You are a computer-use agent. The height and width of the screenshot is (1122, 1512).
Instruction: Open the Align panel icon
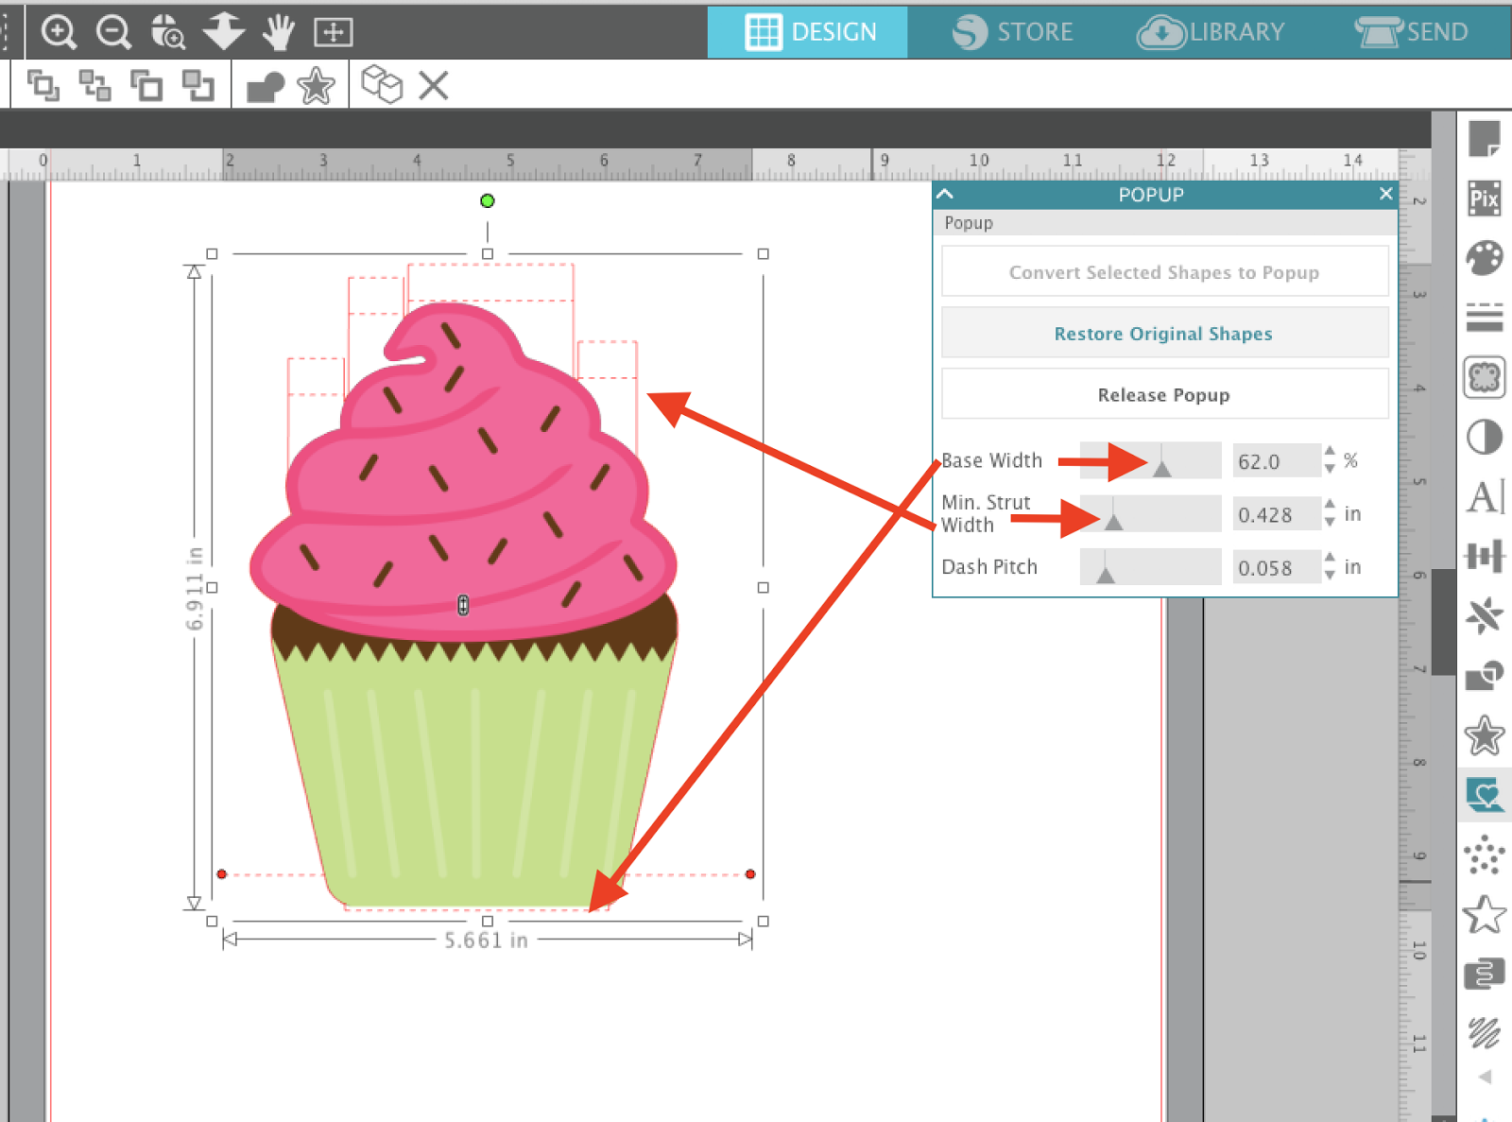pos(1485,556)
